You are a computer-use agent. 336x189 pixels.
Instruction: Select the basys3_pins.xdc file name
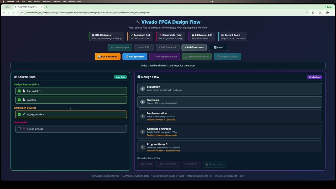click(x=35, y=129)
